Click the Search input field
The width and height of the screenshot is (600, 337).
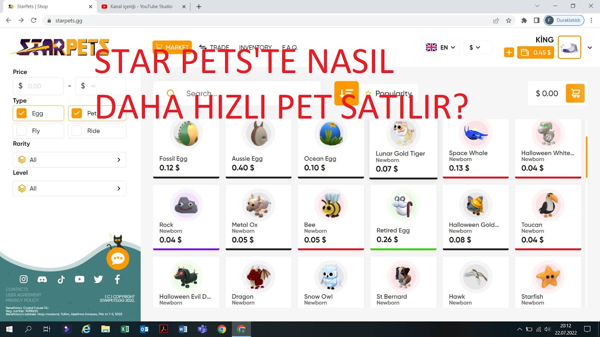[237, 93]
